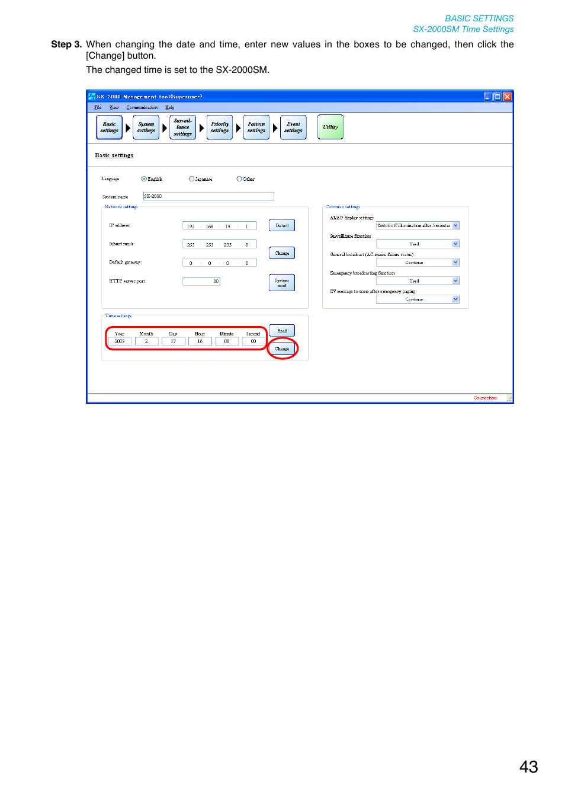Open the Basic settings step button
The height and width of the screenshot is (801, 565).
pyautogui.click(x=109, y=127)
